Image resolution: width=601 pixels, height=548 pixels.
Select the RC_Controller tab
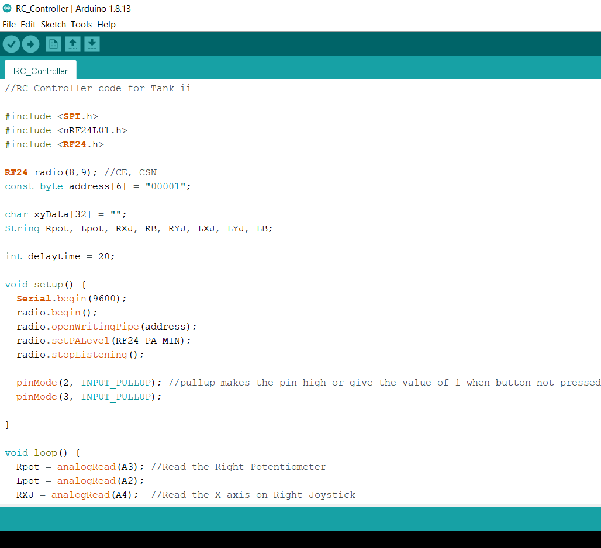[x=40, y=71]
